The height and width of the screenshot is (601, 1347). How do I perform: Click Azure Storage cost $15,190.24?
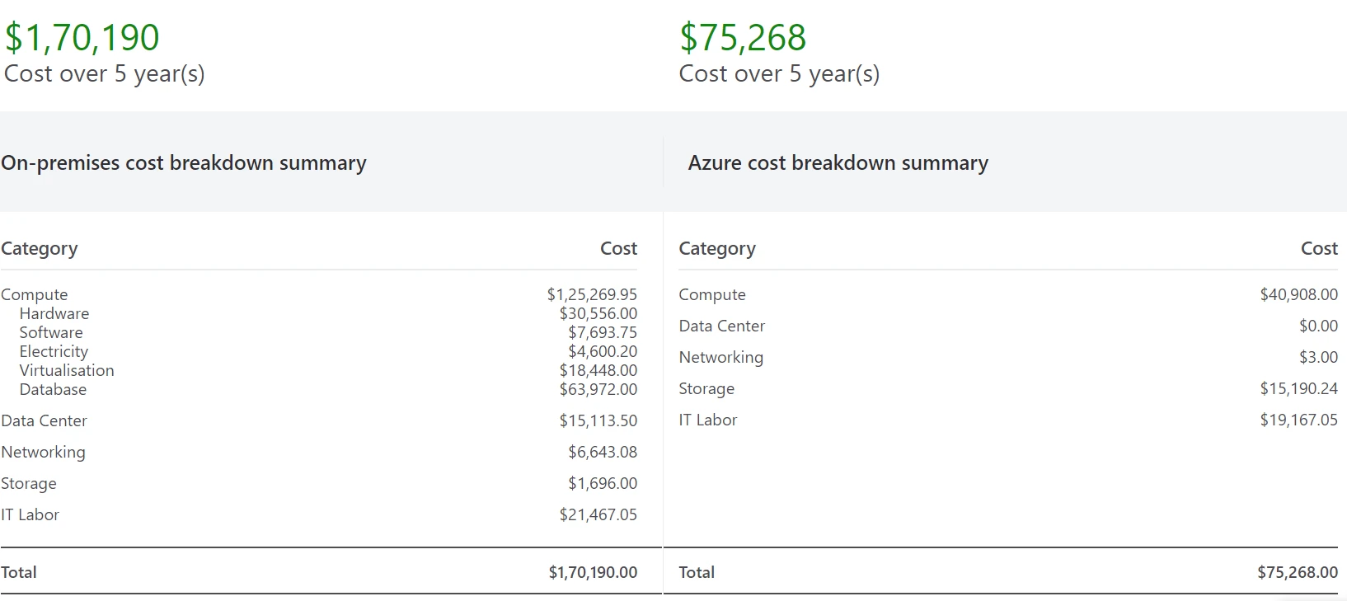pyautogui.click(x=1299, y=388)
